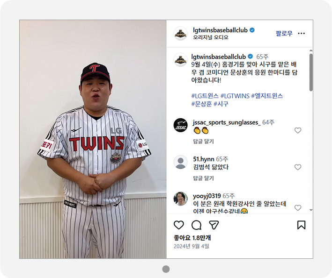The height and width of the screenshot is (278, 332).
Task: Share post via paper plane icon
Action: (214, 225)
